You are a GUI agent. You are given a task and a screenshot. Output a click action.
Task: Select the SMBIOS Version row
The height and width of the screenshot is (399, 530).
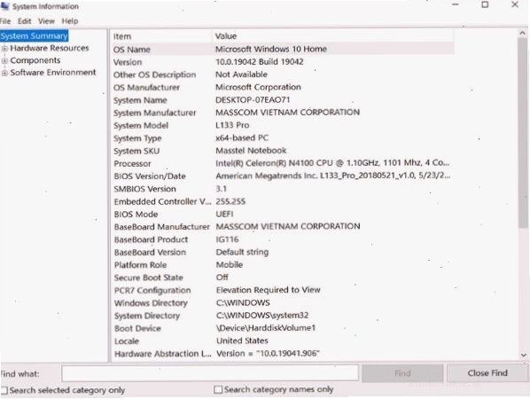(283, 189)
